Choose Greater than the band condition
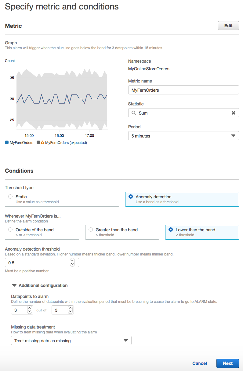 pos(122,232)
